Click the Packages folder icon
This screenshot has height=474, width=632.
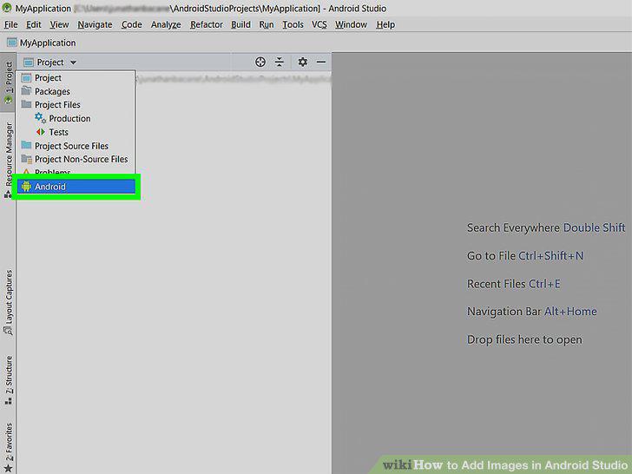click(x=26, y=90)
